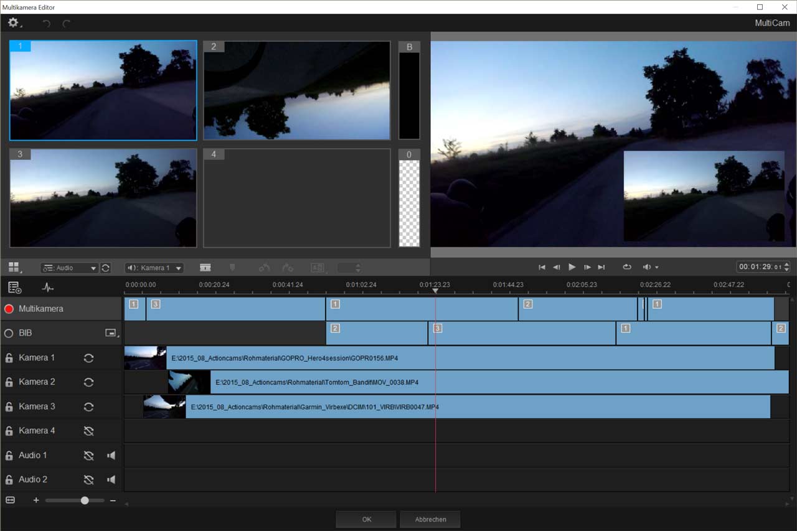The image size is (797, 531).
Task: Open the Audio sync type dropdown
Action: pyautogui.click(x=69, y=268)
